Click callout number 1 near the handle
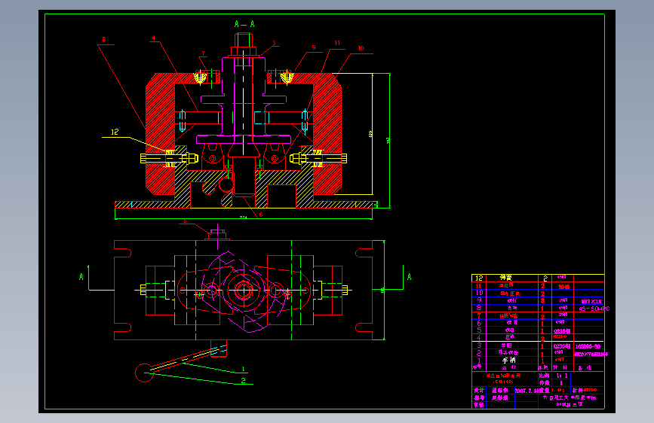Viewport: 654px width, 423px height. [x=244, y=370]
